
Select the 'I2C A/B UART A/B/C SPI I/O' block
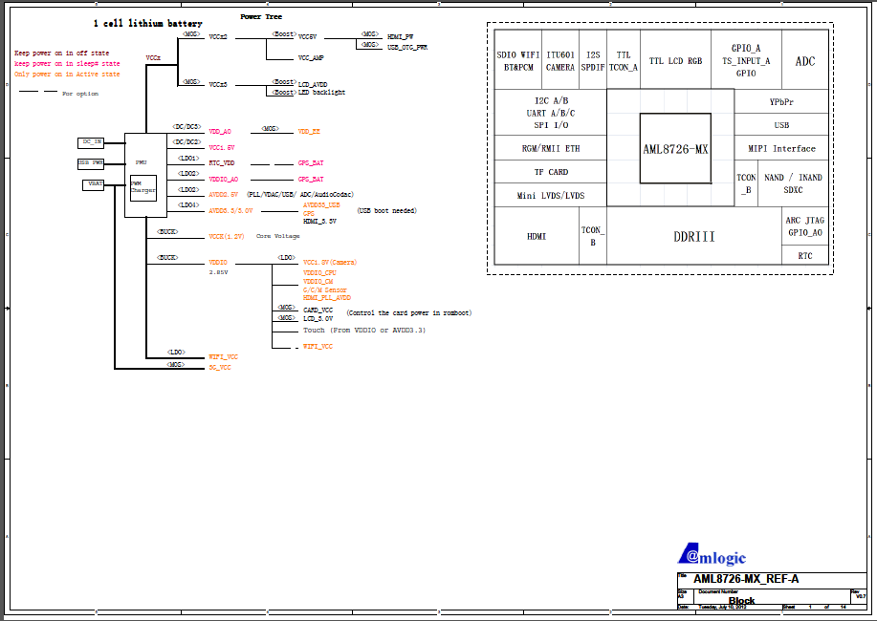coord(551,113)
